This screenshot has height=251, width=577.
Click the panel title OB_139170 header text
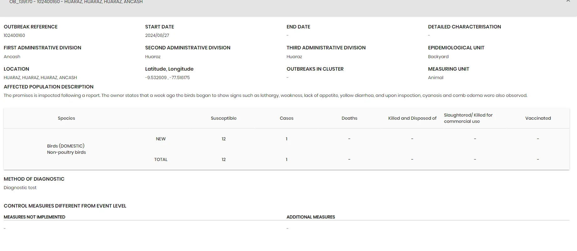[x=76, y=2]
